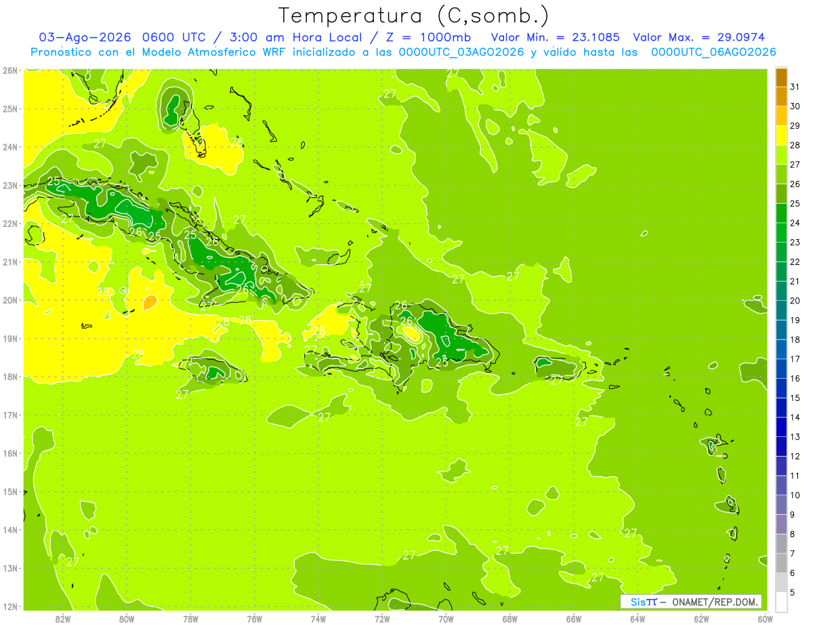
Task: Click the color bar label '29'
Action: point(795,125)
